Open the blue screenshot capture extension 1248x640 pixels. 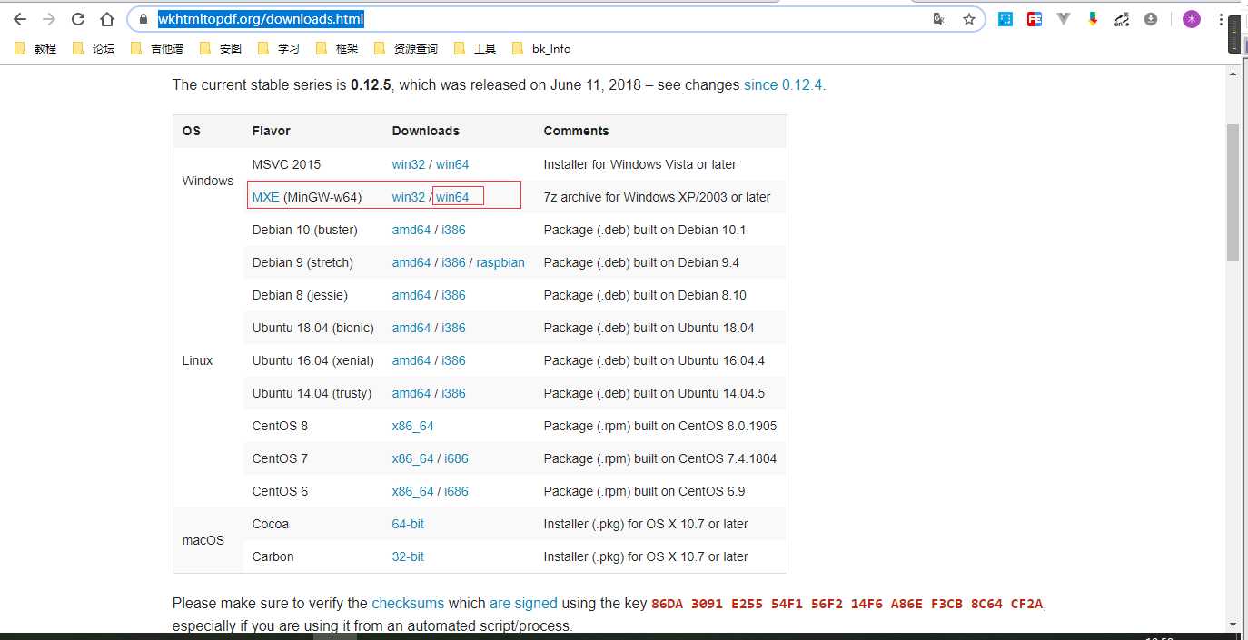[1005, 19]
